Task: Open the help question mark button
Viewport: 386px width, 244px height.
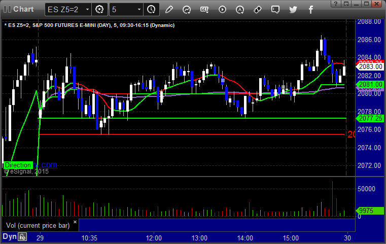Action: pyautogui.click(x=336, y=4)
